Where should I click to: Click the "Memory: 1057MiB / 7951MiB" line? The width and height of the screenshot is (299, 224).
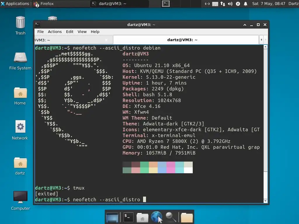pyautogui.click(x=159, y=153)
